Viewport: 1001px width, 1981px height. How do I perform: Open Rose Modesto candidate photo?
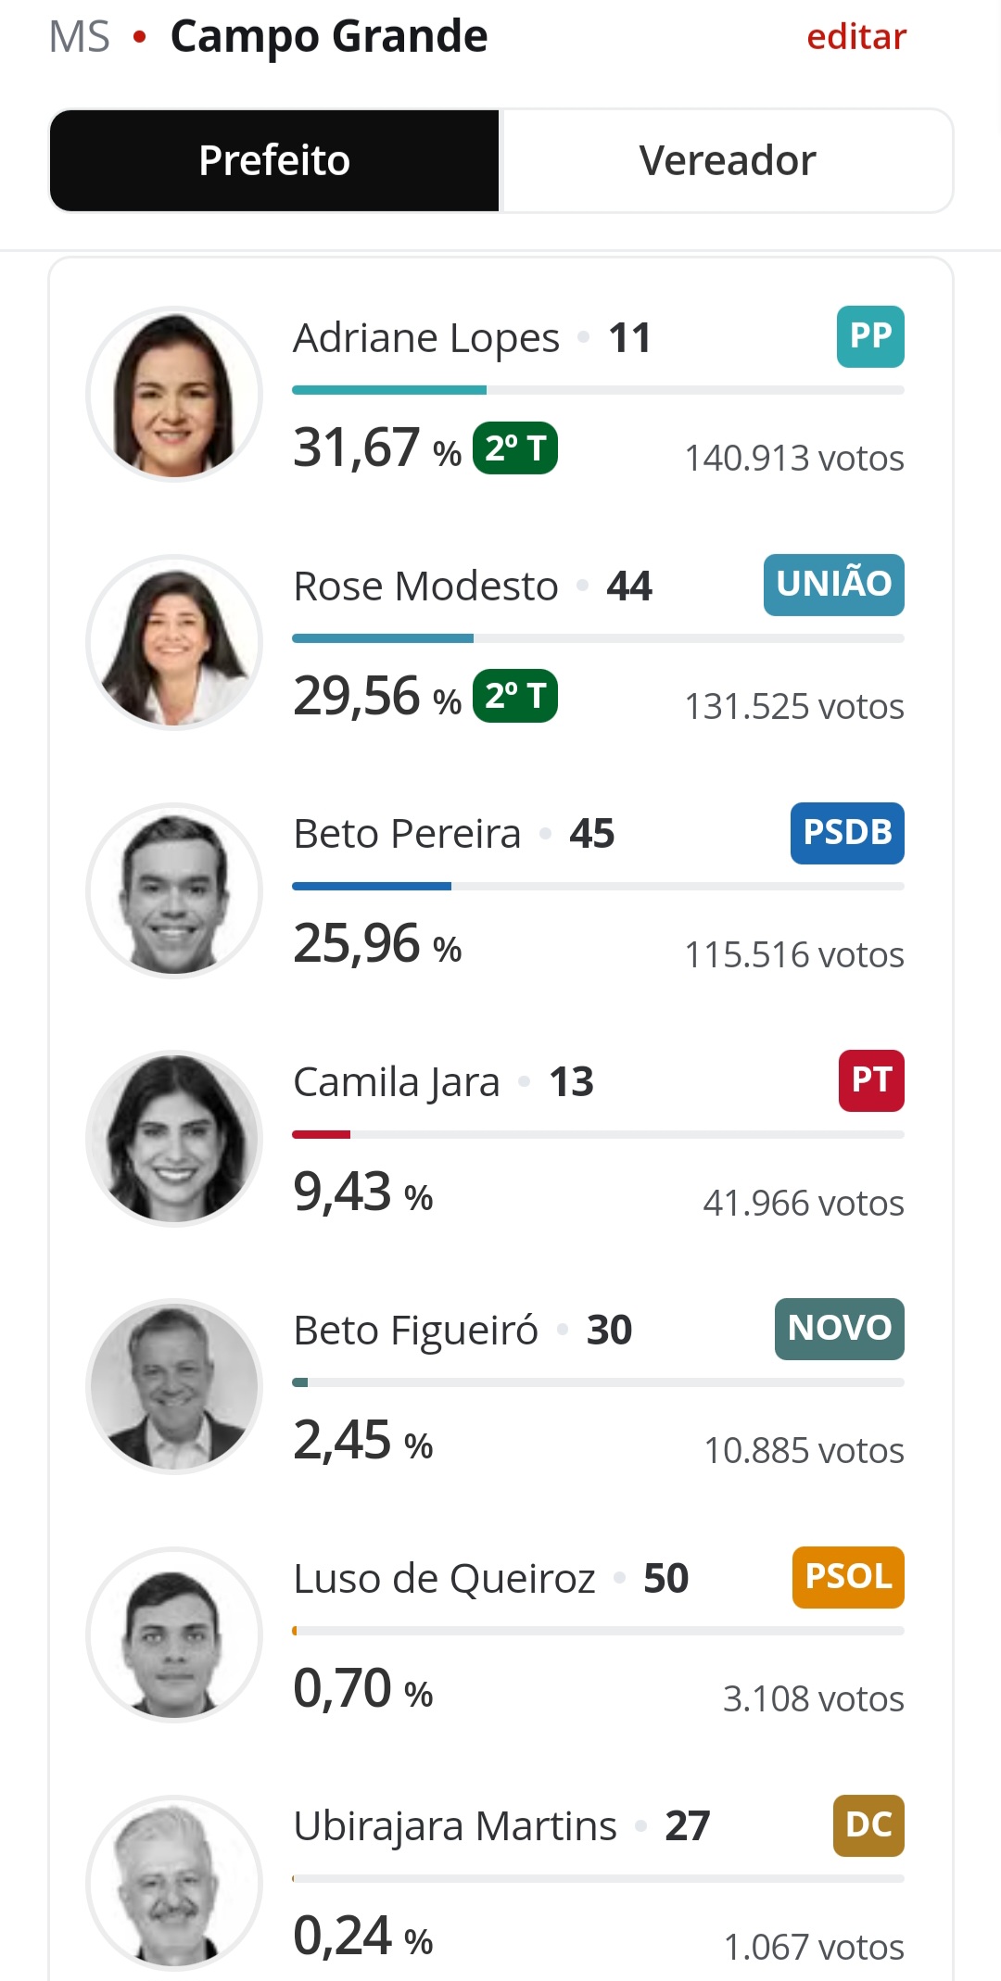click(x=174, y=642)
